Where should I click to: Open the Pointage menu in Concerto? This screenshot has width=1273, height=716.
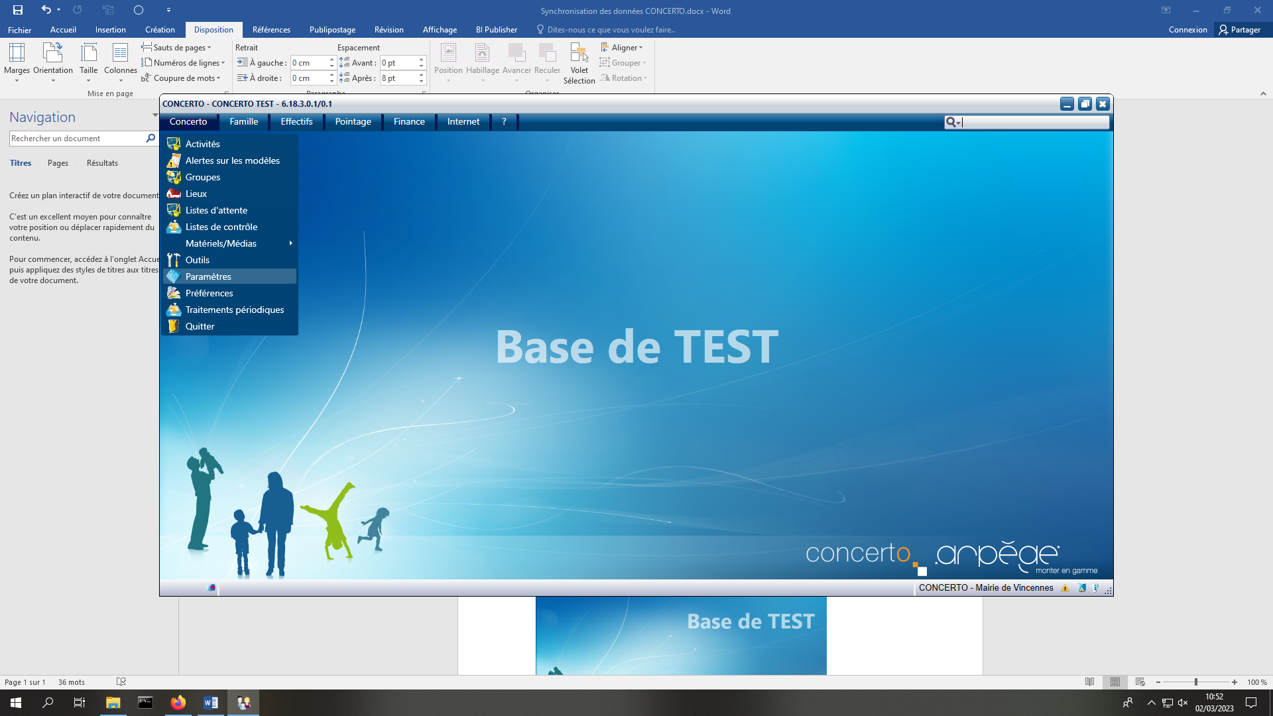[x=353, y=121]
